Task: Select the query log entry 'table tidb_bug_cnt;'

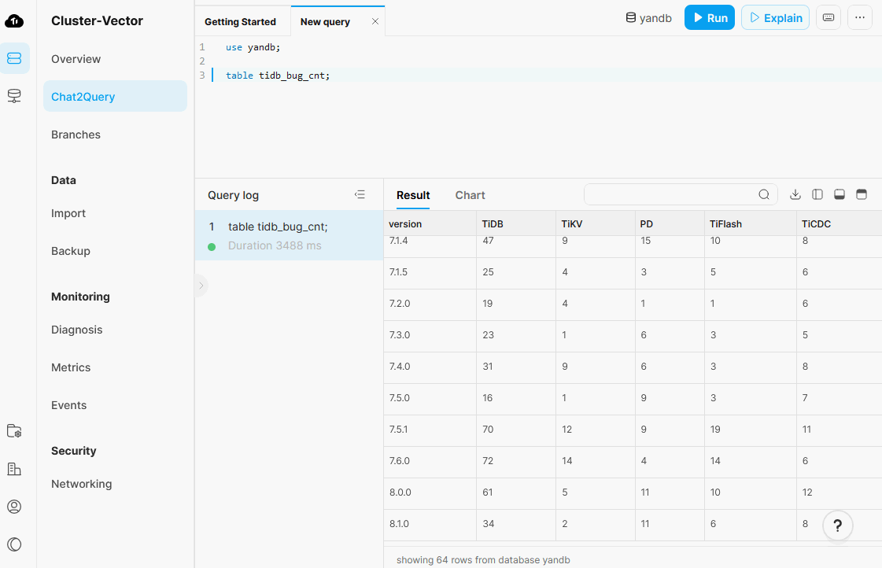Action: [289, 236]
